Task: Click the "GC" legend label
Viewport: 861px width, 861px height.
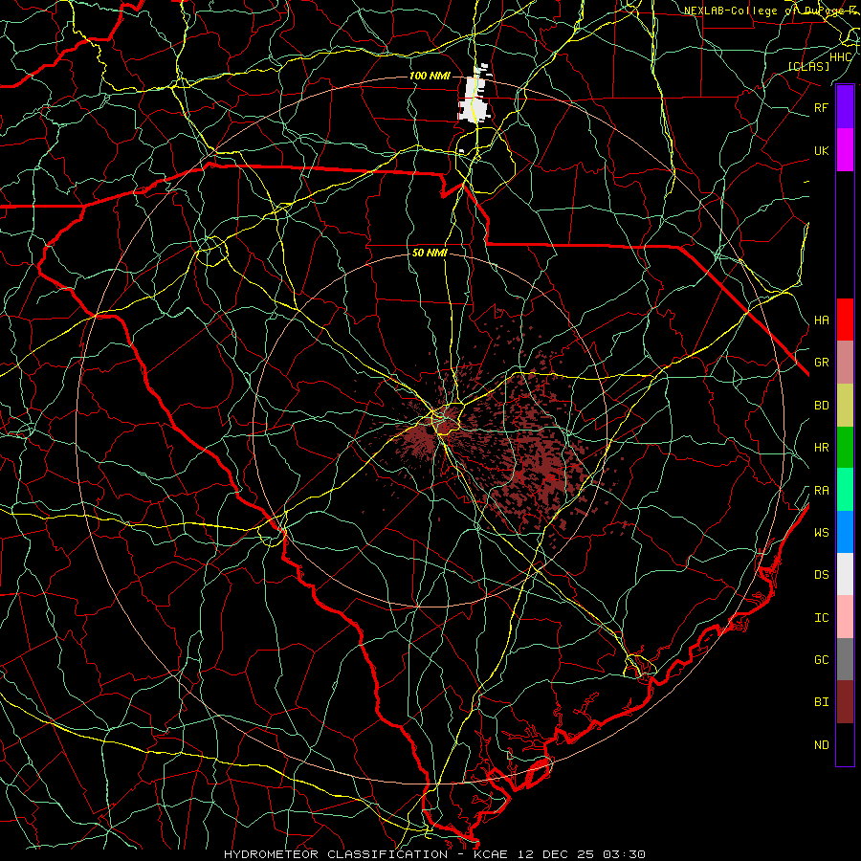Action: coord(821,659)
